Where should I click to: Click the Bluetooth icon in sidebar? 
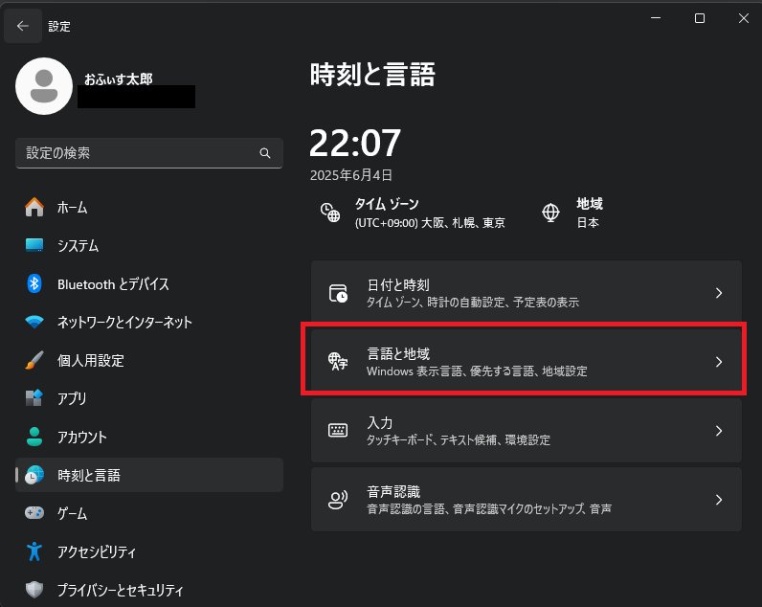(34, 283)
